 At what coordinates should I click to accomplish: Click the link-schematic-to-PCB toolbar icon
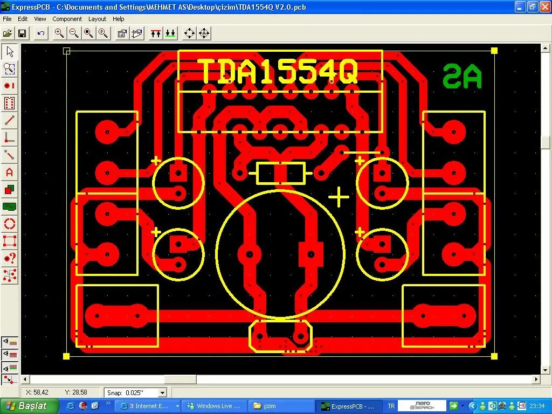click(x=137, y=33)
